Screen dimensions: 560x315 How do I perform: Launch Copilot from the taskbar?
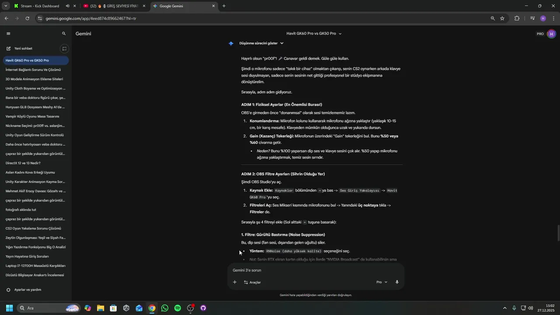[x=87, y=308]
